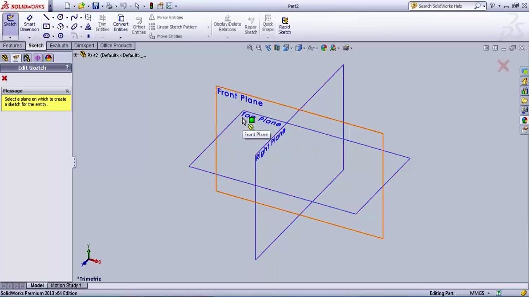Select the Arc sketch tool
529x297 pixels.
60,27
